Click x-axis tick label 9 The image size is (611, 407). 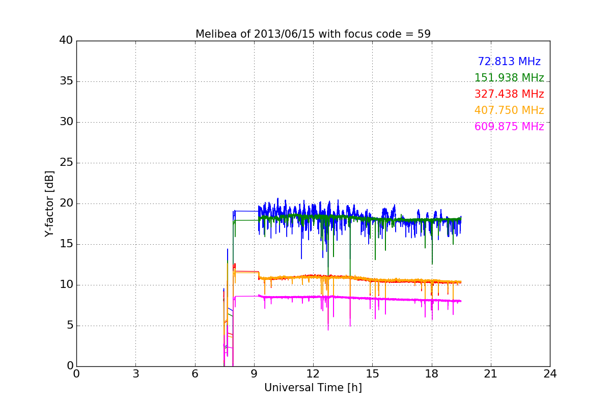pos(254,374)
